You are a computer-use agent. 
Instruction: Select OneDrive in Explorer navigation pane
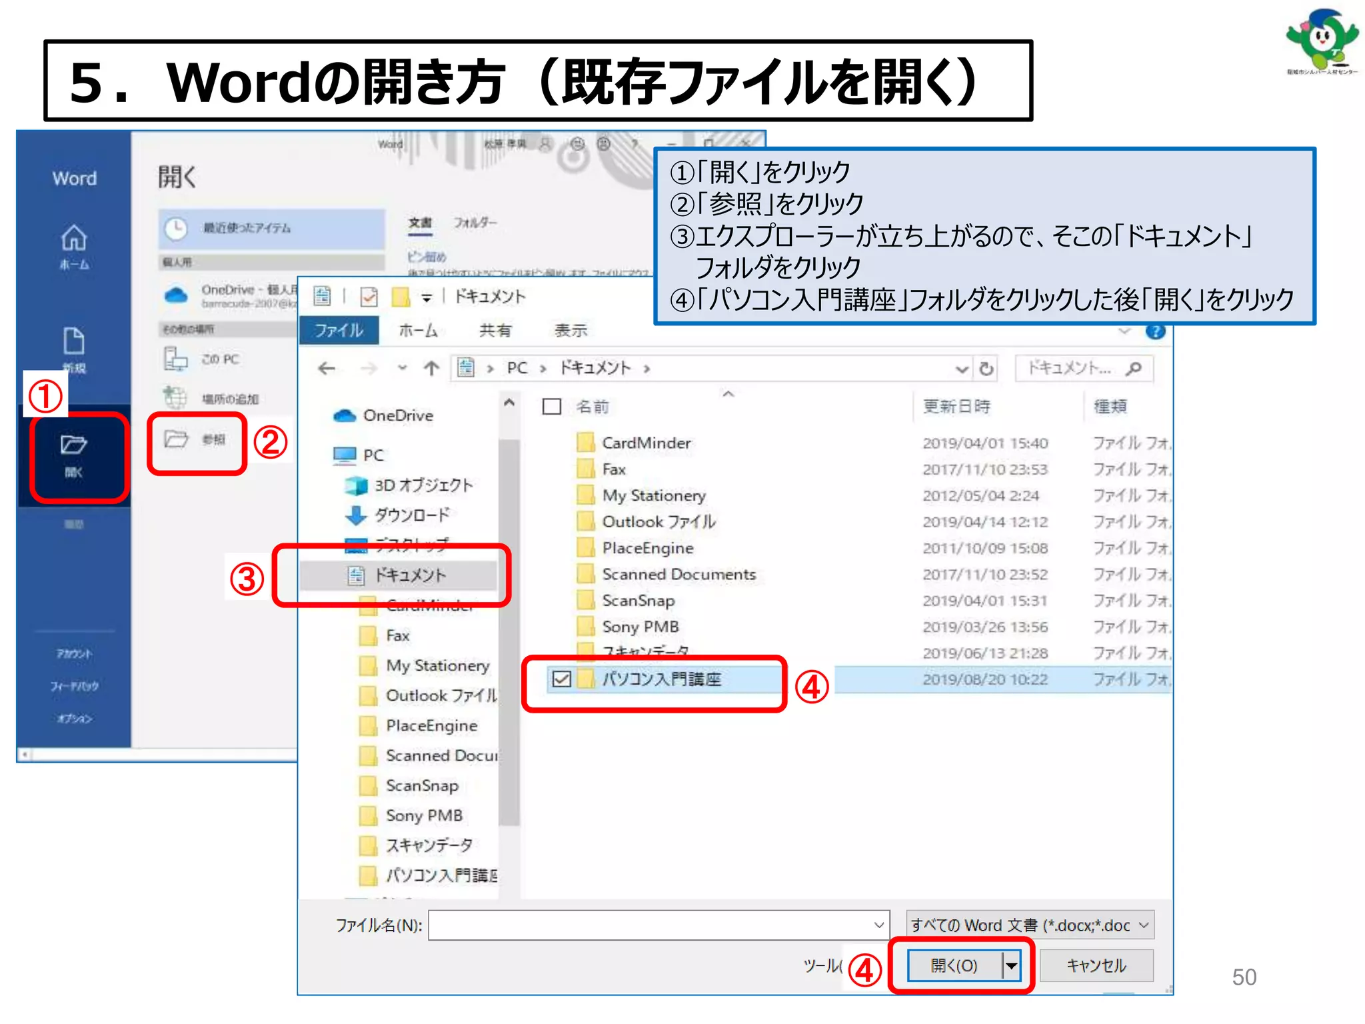(x=383, y=415)
